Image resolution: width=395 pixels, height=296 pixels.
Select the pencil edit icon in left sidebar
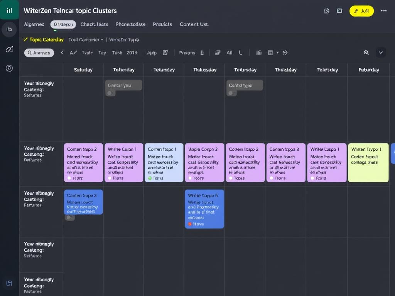pos(9,49)
